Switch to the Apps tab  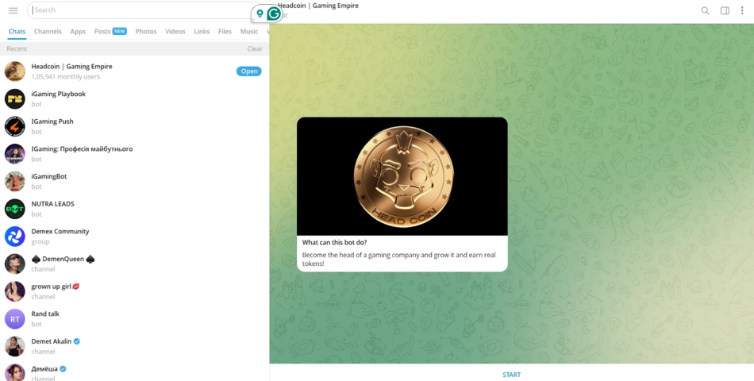coord(78,31)
